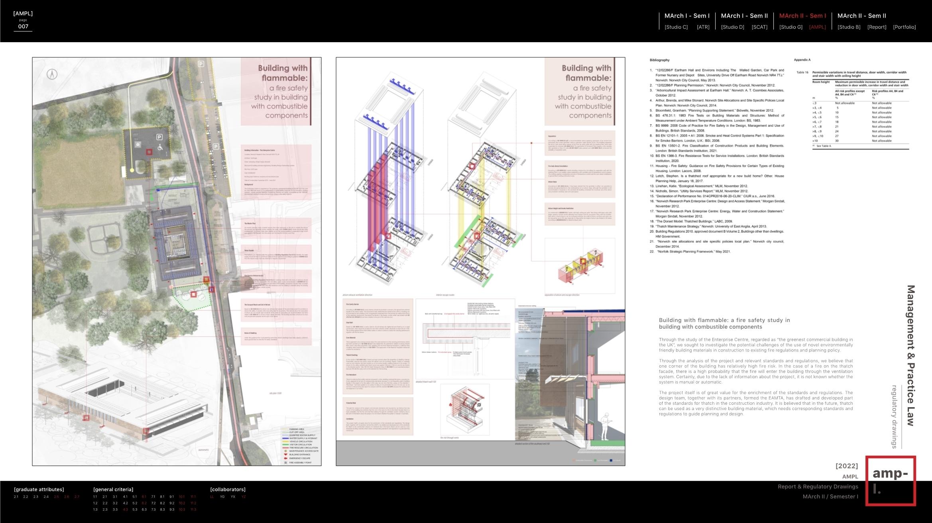932x523 pixels.
Task: Select the MArch II - Sem II heading
Action: 861,16
